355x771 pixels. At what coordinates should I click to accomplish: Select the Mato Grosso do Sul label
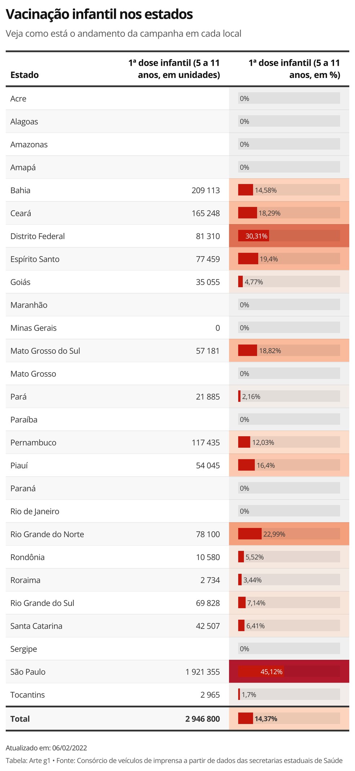[x=45, y=351]
